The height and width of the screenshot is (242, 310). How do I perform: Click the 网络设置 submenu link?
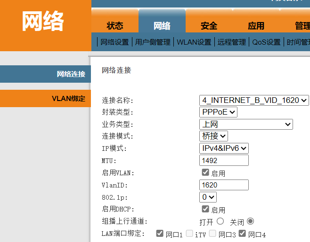(114, 42)
